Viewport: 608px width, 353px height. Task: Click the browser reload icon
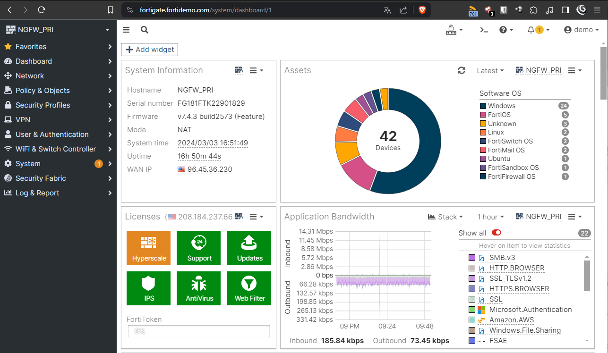click(42, 10)
